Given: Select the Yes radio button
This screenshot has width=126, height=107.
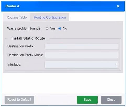Looking at the screenshot, I should click(47, 29).
